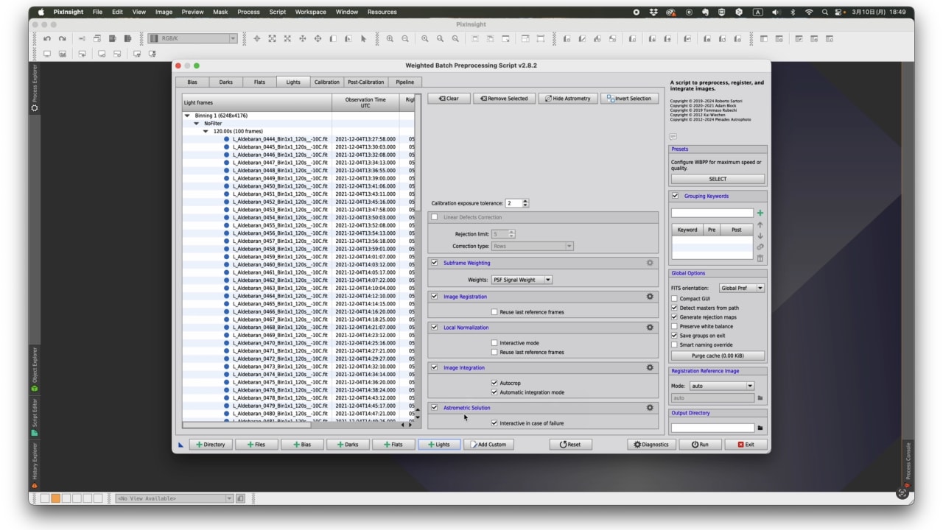
Task: Enable Smart naming override checkbox
Action: tap(674, 344)
